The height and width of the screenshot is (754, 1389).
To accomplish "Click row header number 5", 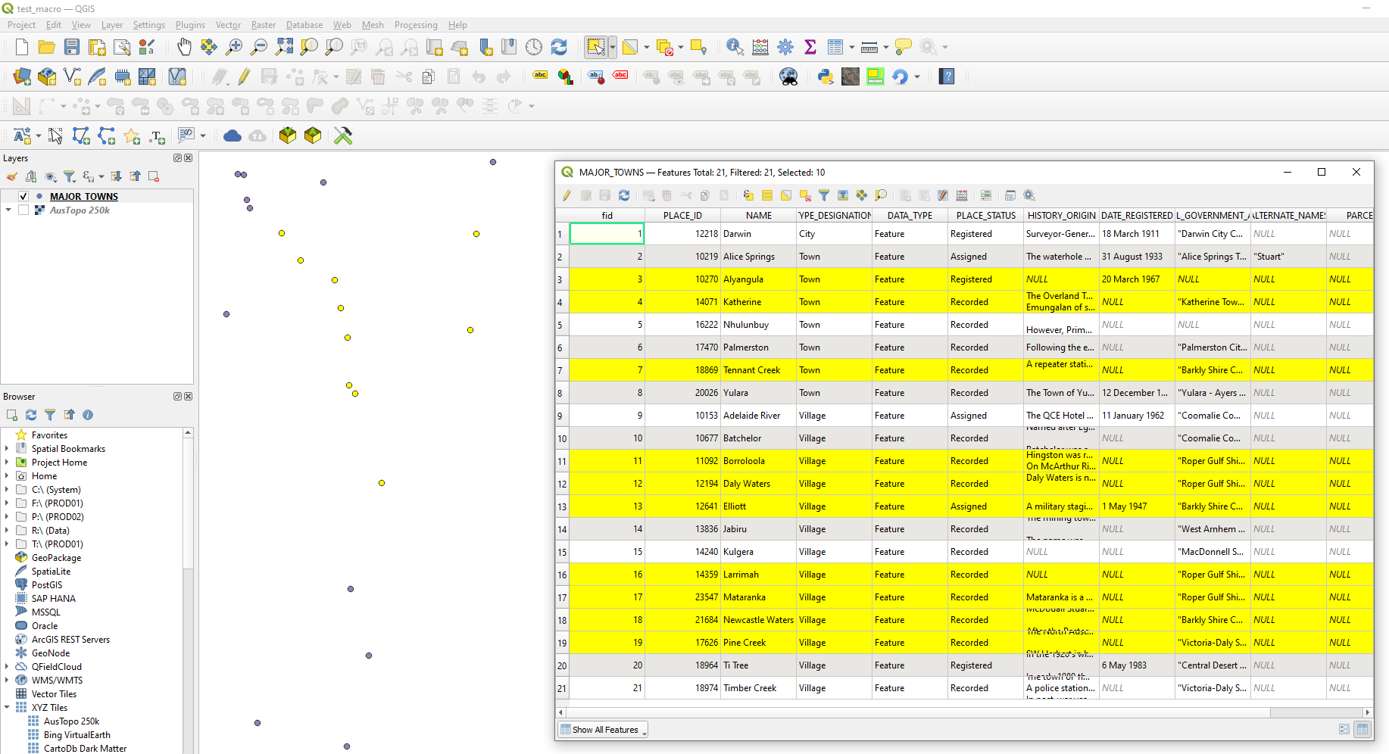I will [x=562, y=325].
